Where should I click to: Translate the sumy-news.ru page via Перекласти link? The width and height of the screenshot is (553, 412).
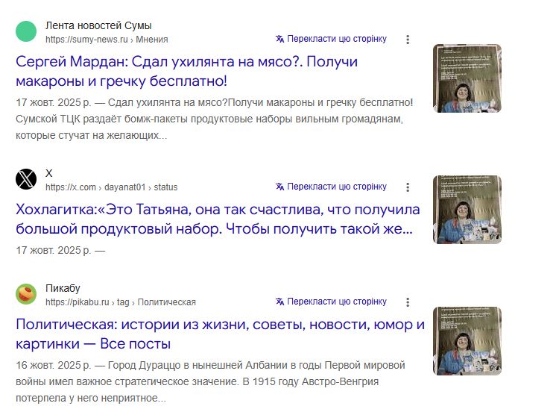pyautogui.click(x=337, y=39)
